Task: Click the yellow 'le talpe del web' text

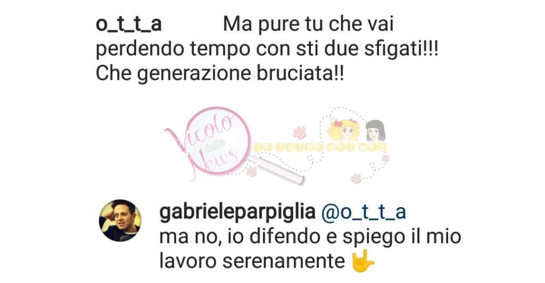Action: [x=320, y=147]
